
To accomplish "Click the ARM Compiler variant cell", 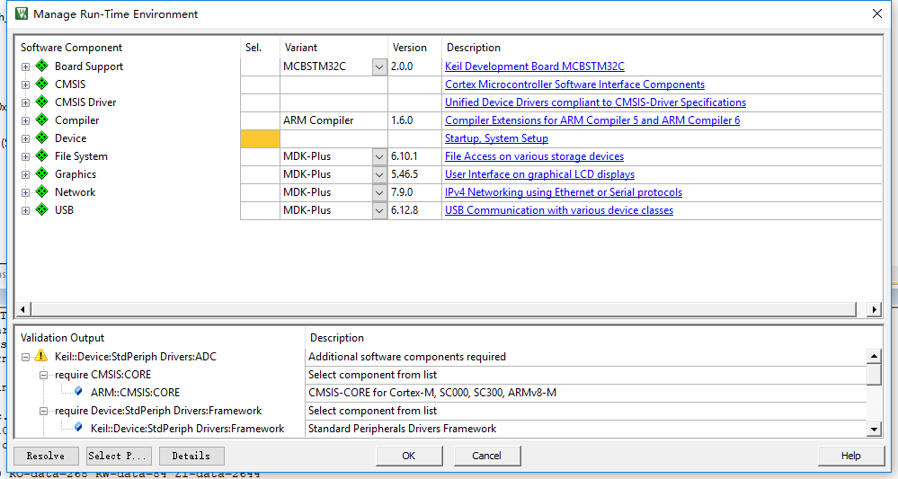I will [333, 120].
